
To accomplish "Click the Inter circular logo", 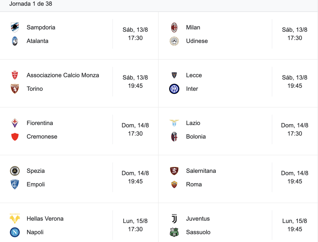I will (x=174, y=89).
